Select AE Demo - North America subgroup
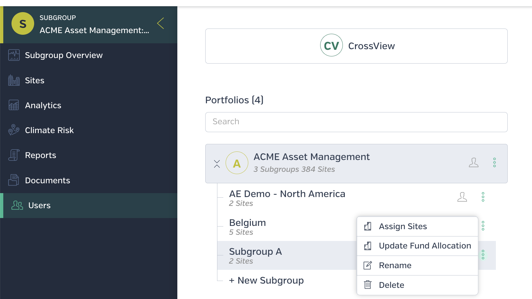 point(287,194)
